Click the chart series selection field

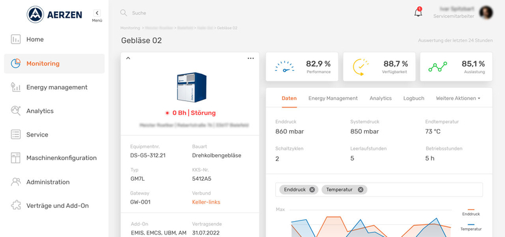(379, 190)
